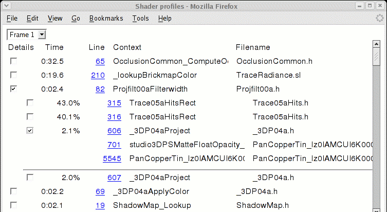Check the ShadowMap_Lookup details box
The height and width of the screenshot is (212, 387).
(x=13, y=205)
